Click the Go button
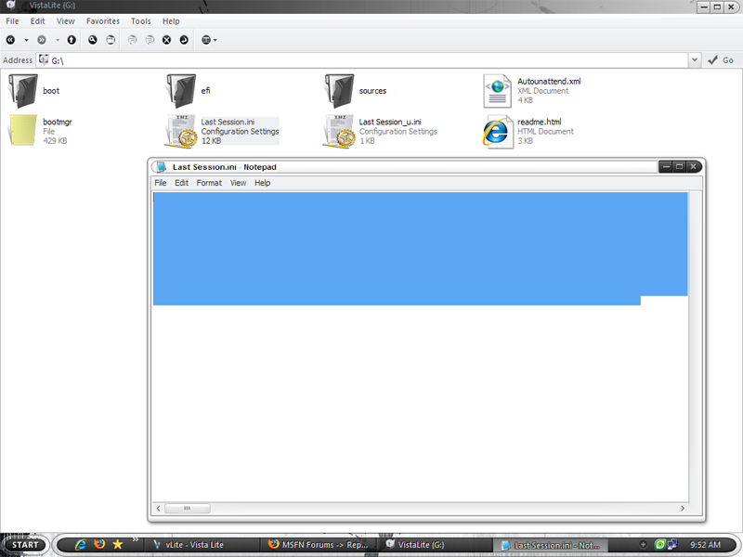743x557 pixels. [x=722, y=60]
